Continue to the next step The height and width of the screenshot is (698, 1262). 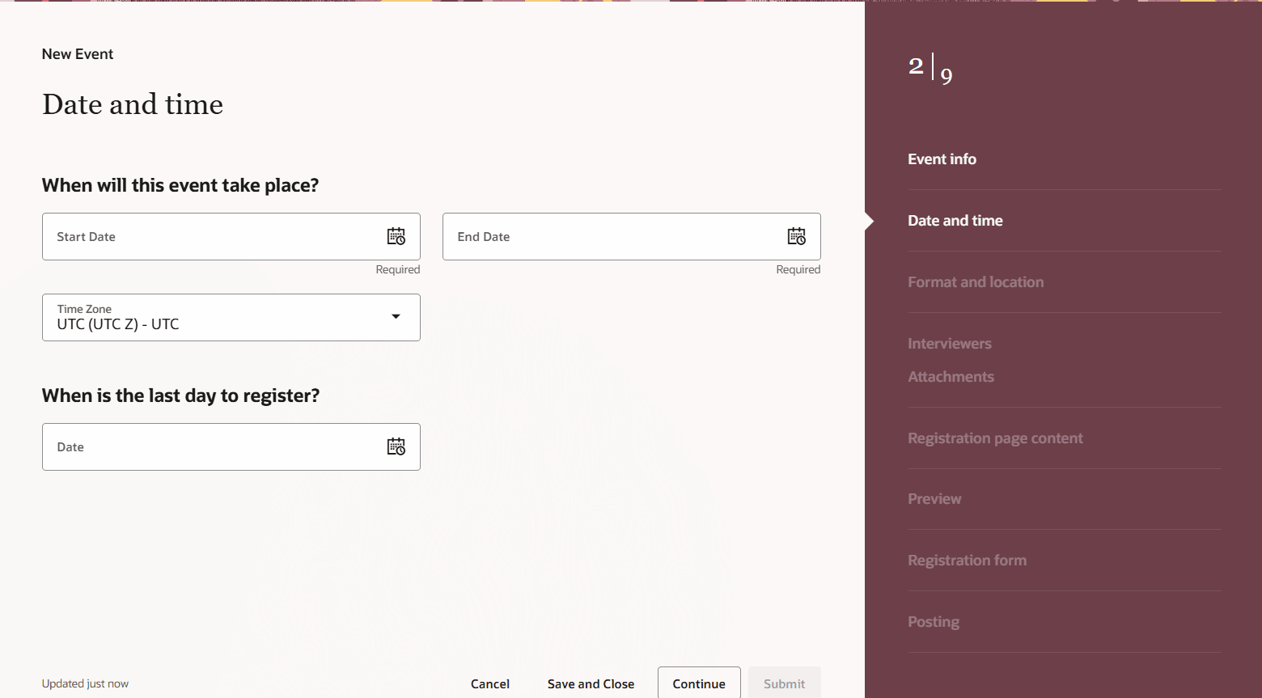click(x=699, y=683)
